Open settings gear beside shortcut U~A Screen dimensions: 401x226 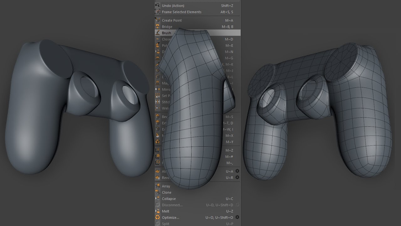pos(237,171)
